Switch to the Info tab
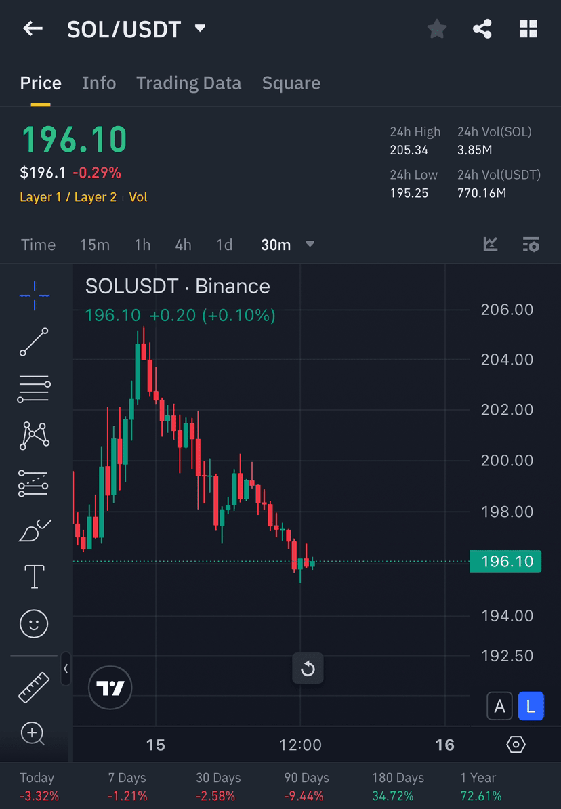The image size is (561, 809). click(x=98, y=83)
